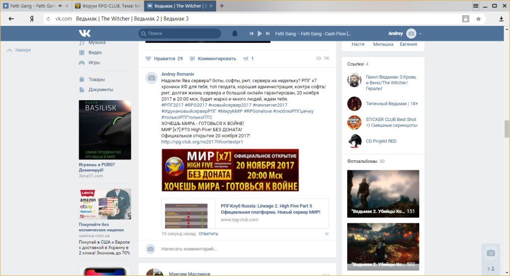Open the МИР x7 banner image
The height and width of the screenshot is (276, 510).
230,170
